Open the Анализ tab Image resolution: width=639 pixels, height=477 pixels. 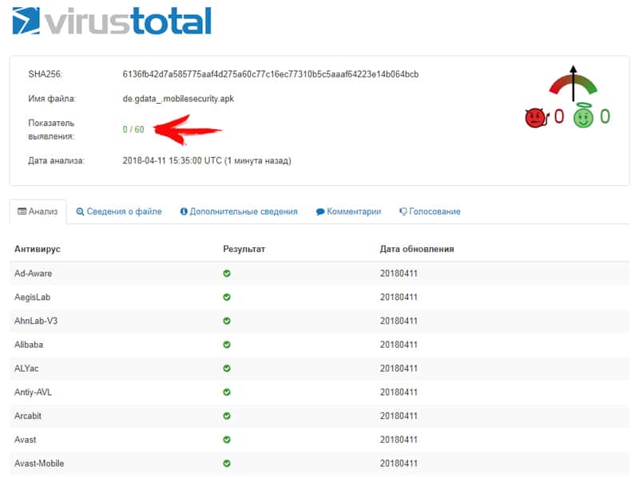click(x=38, y=211)
